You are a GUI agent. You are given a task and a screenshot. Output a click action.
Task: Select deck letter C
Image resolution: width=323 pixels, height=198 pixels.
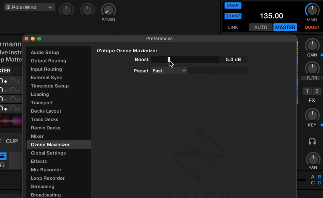313,183
